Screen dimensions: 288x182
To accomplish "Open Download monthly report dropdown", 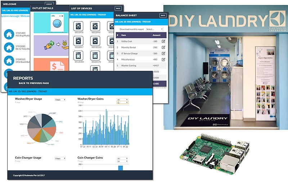I will coord(154,29).
